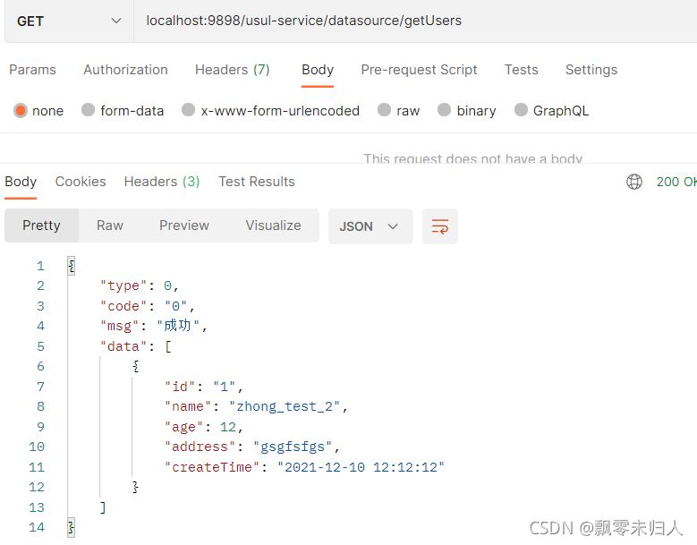
Task: Select the none body type radio
Action: point(21,110)
